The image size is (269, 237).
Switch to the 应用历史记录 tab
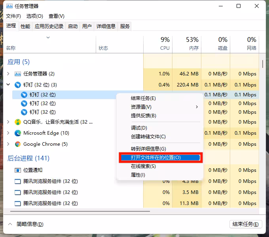49,26
